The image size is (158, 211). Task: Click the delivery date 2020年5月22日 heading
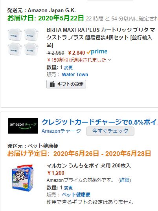pyautogui.click(x=46, y=18)
